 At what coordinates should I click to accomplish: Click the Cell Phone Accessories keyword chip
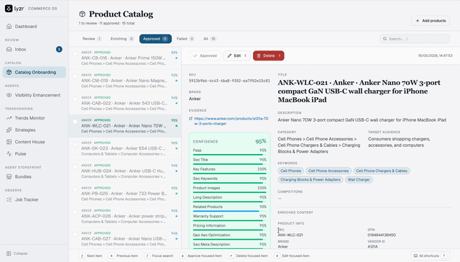[328, 171]
